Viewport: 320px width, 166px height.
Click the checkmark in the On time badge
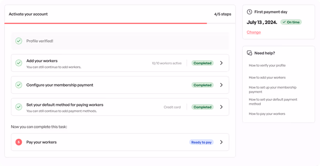[x=284, y=22]
